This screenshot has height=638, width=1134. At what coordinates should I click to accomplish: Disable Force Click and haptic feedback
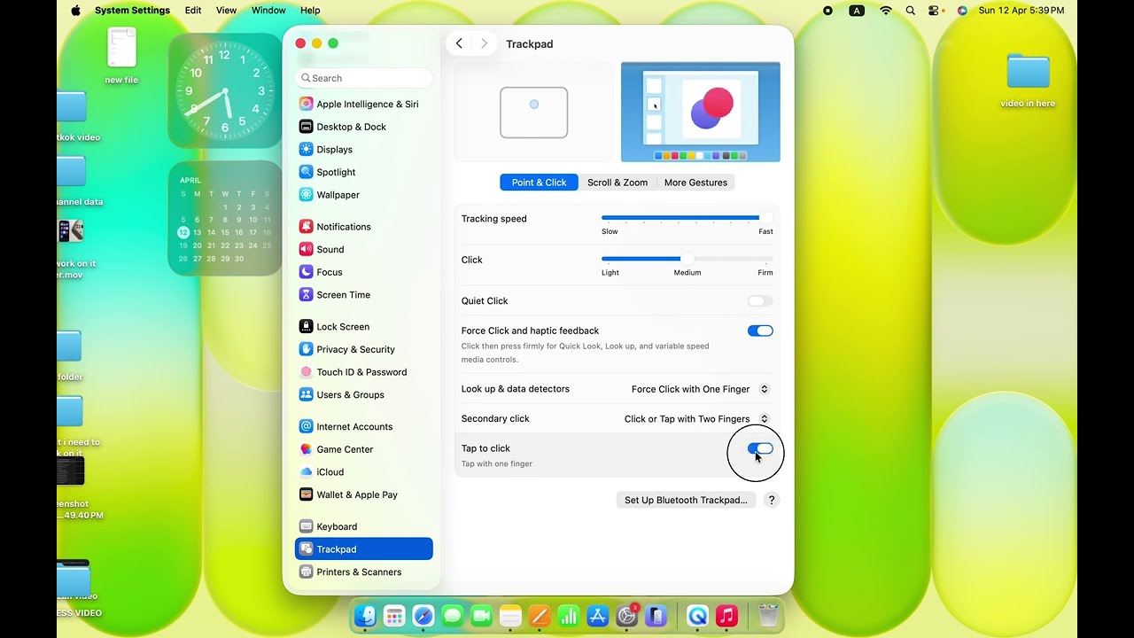click(x=760, y=331)
